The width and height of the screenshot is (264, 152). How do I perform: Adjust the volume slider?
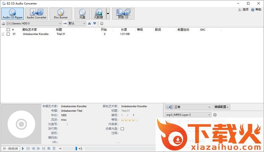pyautogui.click(x=70, y=148)
